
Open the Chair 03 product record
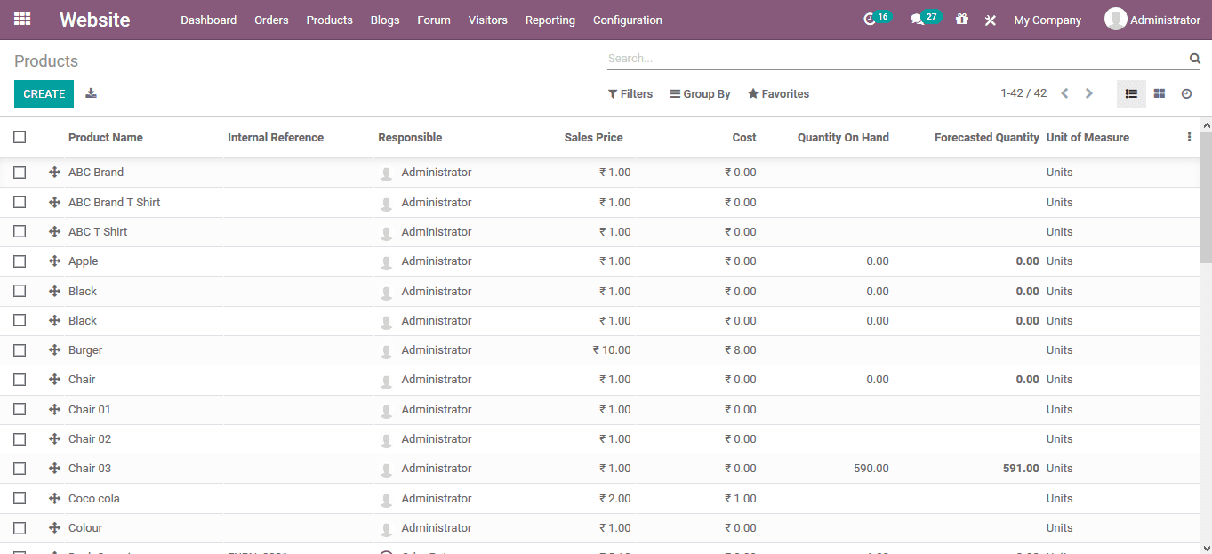click(90, 468)
